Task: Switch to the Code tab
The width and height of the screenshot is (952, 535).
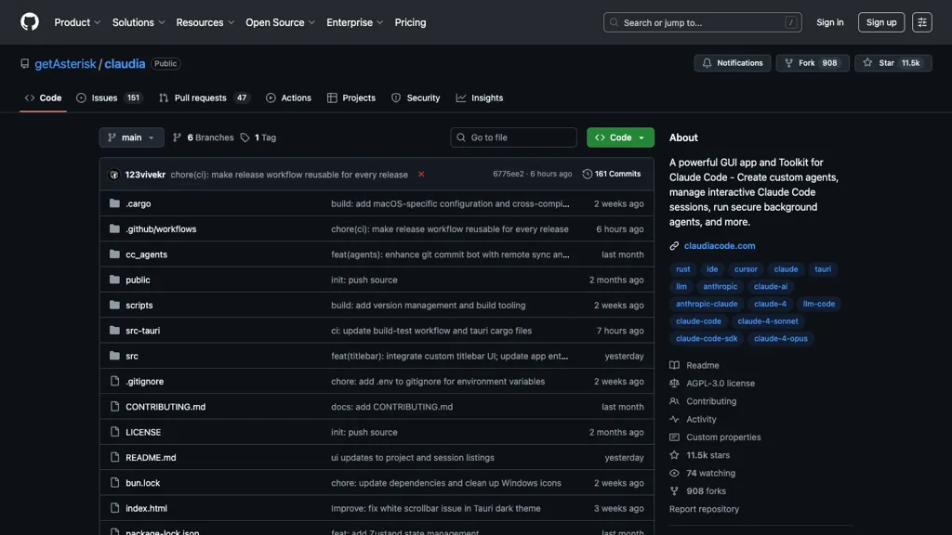Action: 43,98
